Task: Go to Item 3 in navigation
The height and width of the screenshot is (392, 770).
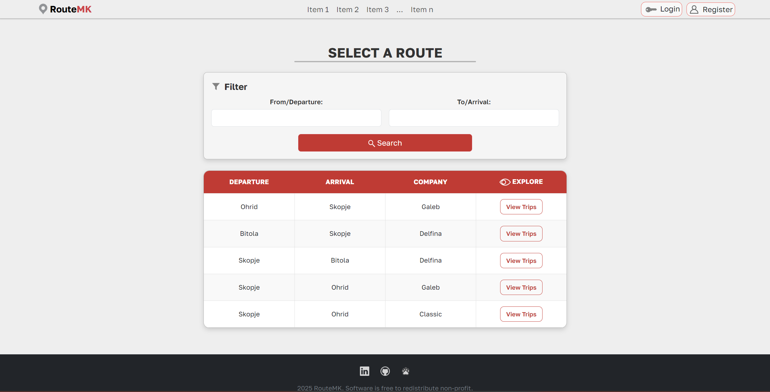Action: pos(377,10)
